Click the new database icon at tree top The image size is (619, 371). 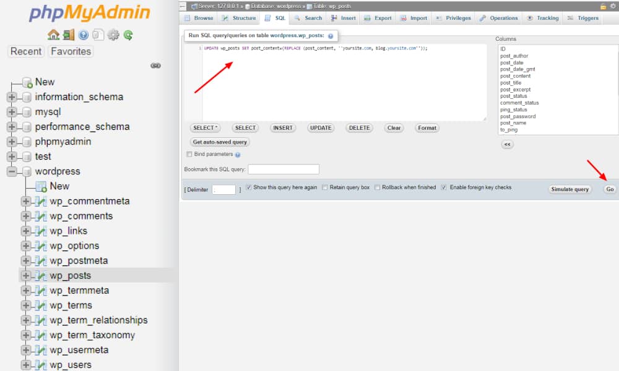point(27,82)
